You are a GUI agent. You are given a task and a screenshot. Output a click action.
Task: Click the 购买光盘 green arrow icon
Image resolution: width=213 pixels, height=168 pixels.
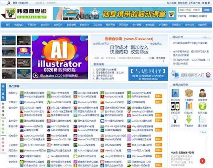(x=202, y=106)
